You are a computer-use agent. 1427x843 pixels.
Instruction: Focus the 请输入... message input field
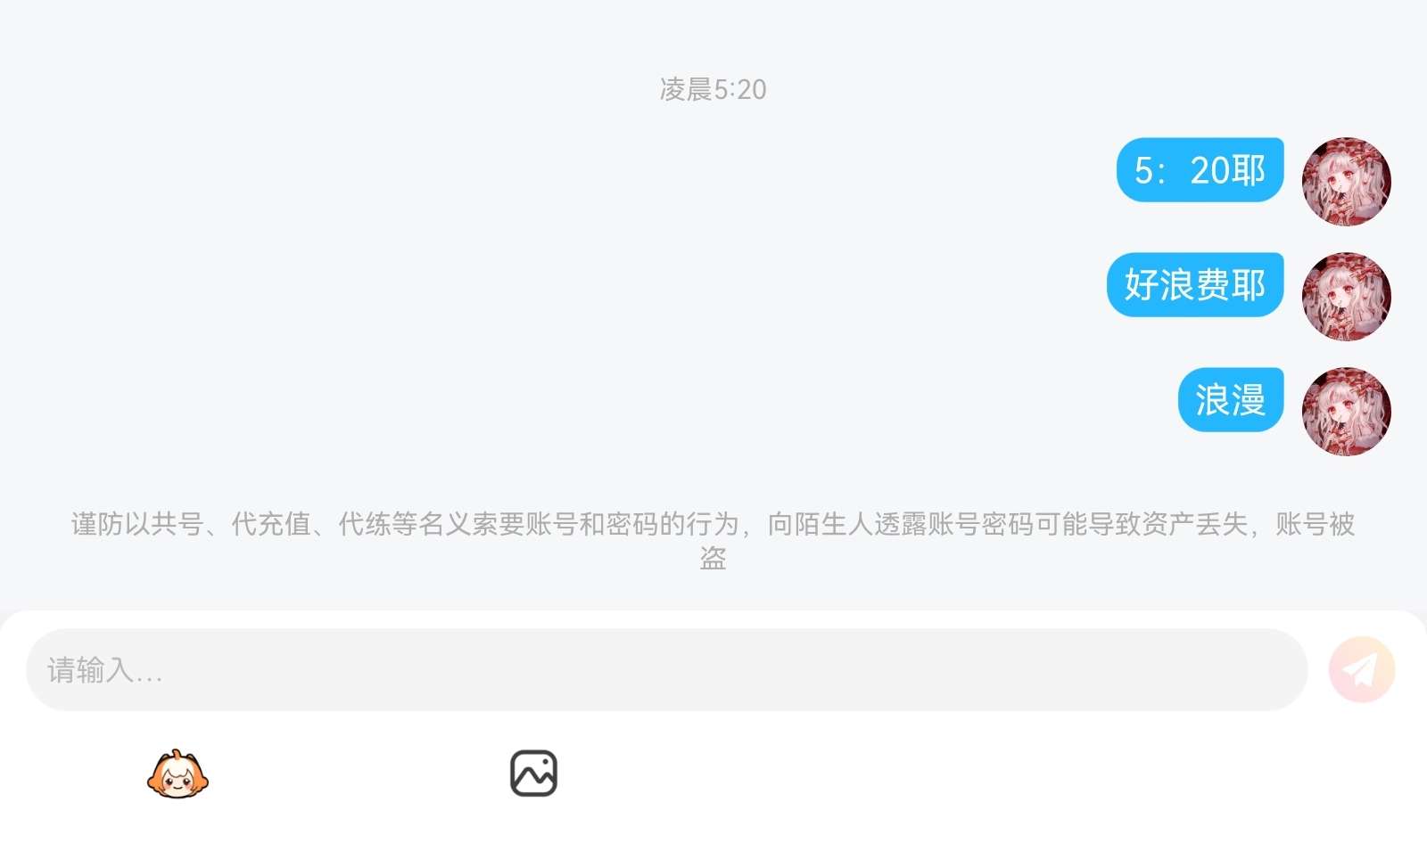coord(667,670)
